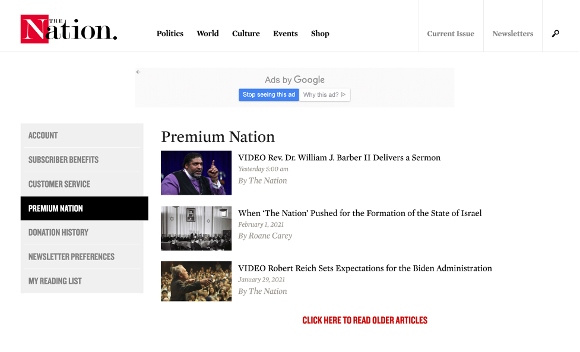Open the World section
Viewport: 580px width, 352px height.
pos(208,34)
